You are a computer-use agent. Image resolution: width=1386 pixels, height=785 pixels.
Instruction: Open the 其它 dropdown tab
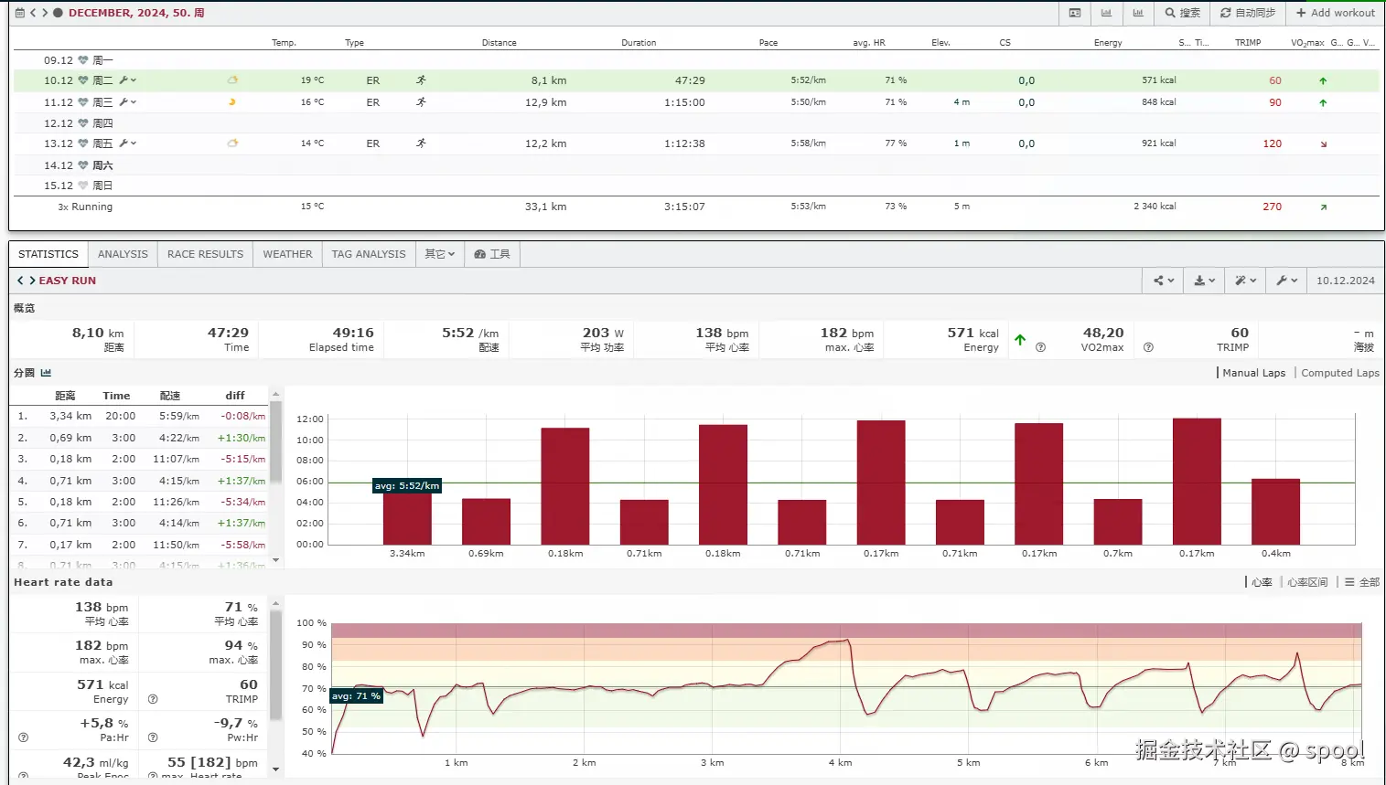click(x=439, y=254)
